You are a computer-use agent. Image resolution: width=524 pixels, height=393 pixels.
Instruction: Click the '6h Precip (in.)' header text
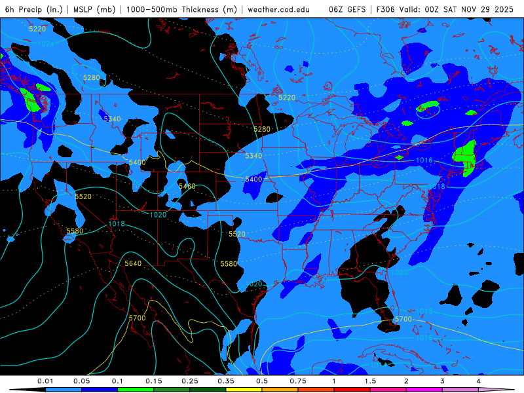[34, 9]
